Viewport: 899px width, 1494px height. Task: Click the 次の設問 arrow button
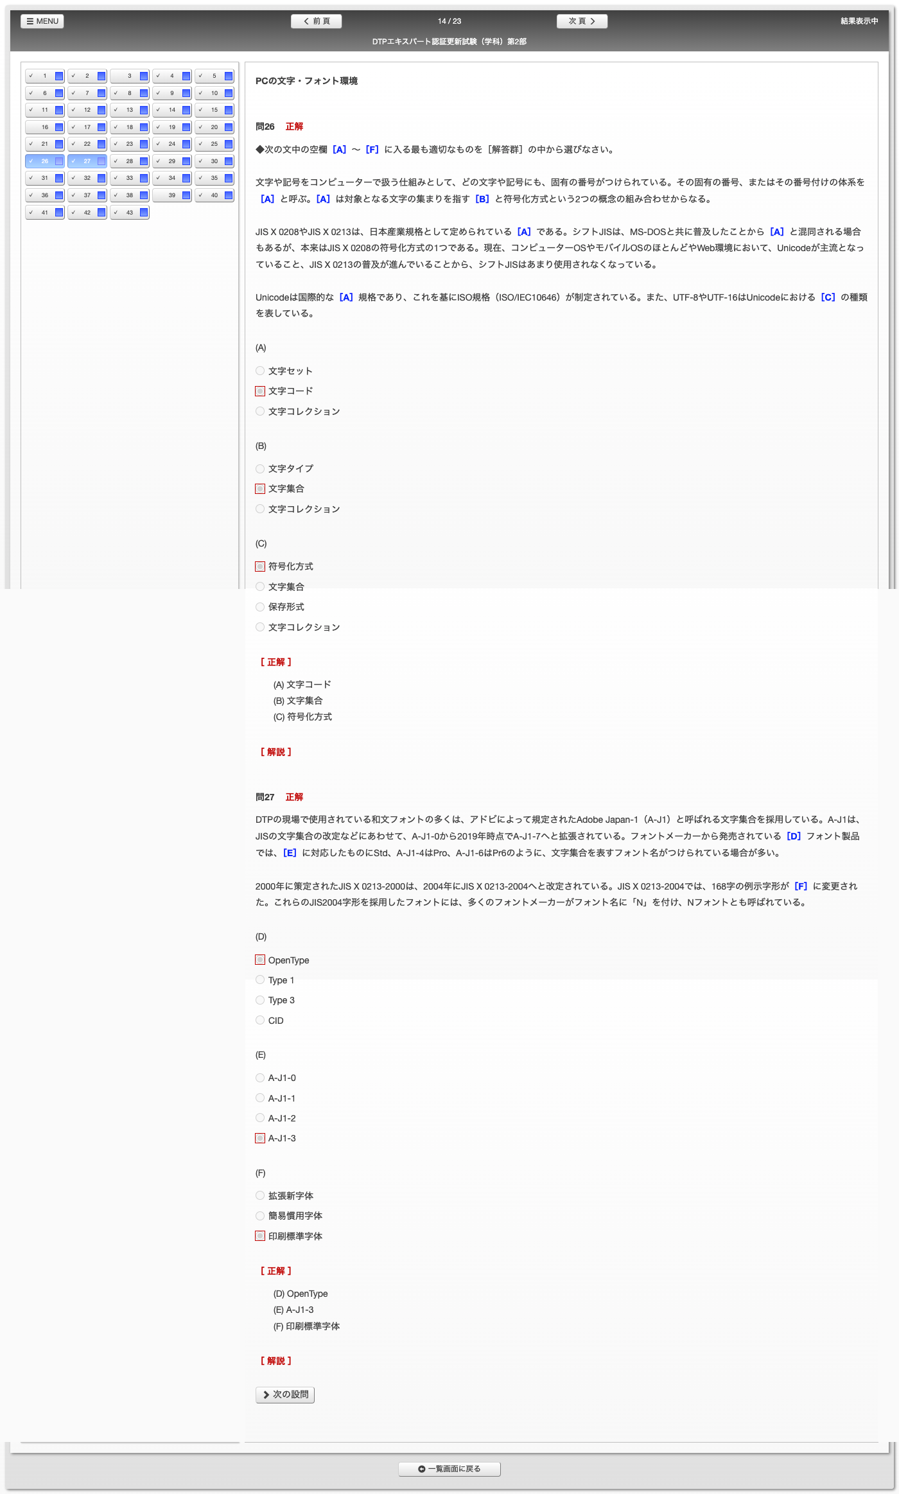(285, 1394)
